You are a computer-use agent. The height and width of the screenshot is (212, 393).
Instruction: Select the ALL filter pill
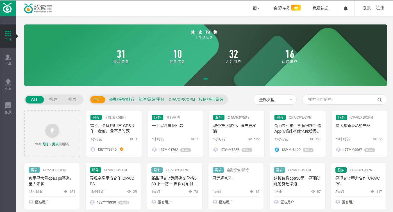(34, 100)
